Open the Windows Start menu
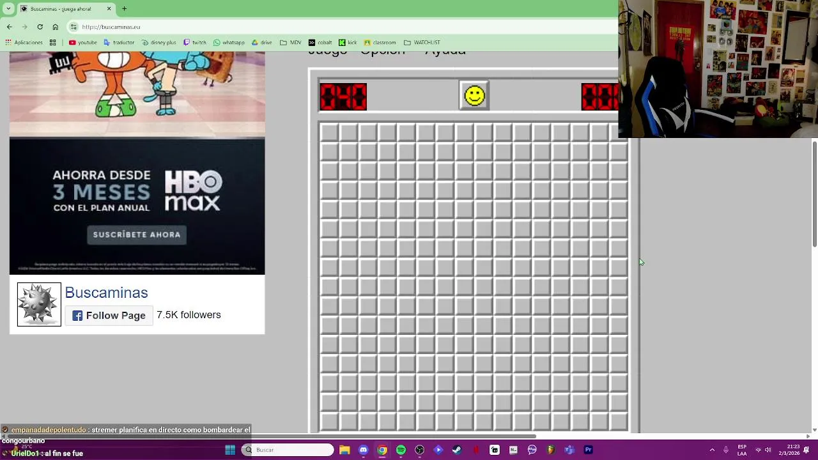Viewport: 818px width, 460px height. tap(230, 450)
